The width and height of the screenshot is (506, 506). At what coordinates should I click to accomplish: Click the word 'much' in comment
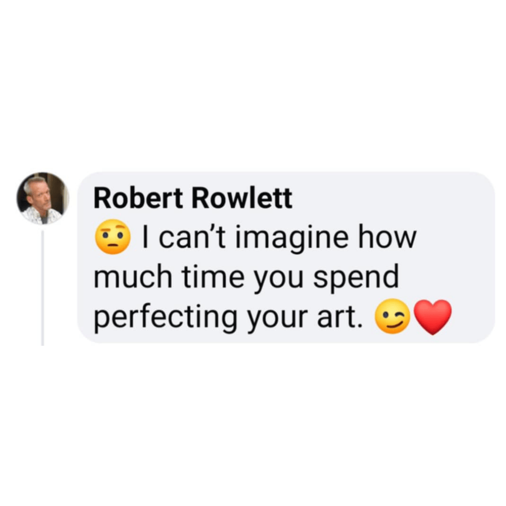tap(133, 276)
